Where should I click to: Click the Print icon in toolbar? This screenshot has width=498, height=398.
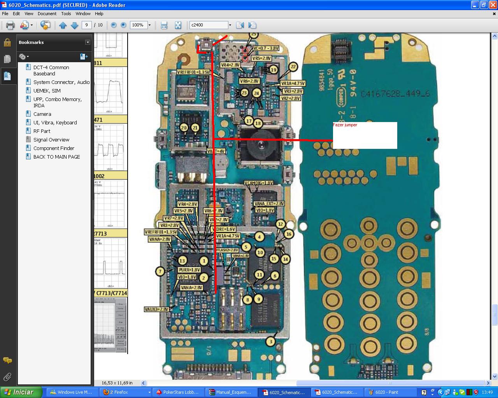(x=10, y=25)
